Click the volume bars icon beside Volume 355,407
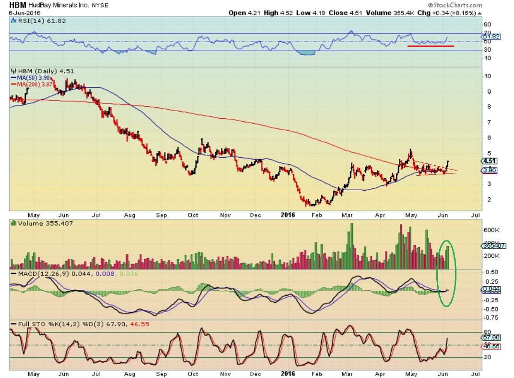 (x=13, y=223)
